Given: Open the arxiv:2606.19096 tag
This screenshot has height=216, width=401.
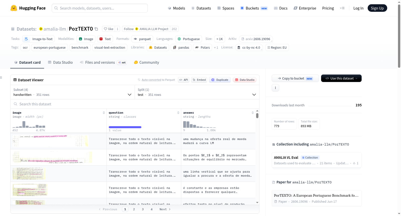Looking at the screenshot, I should 256,39.
